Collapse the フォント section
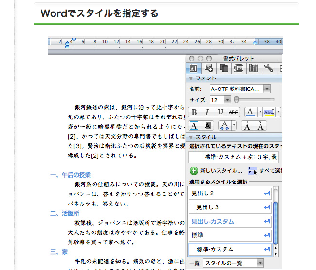Screen dimensions: 316x270 pos(191,78)
